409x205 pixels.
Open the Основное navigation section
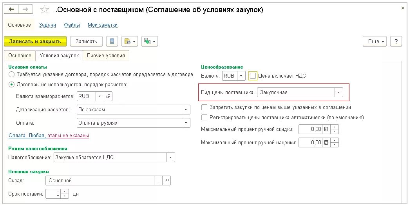[x=19, y=25]
